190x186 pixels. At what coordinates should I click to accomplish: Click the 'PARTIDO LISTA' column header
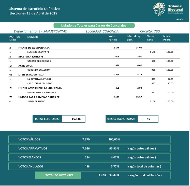[x=15, y=38]
